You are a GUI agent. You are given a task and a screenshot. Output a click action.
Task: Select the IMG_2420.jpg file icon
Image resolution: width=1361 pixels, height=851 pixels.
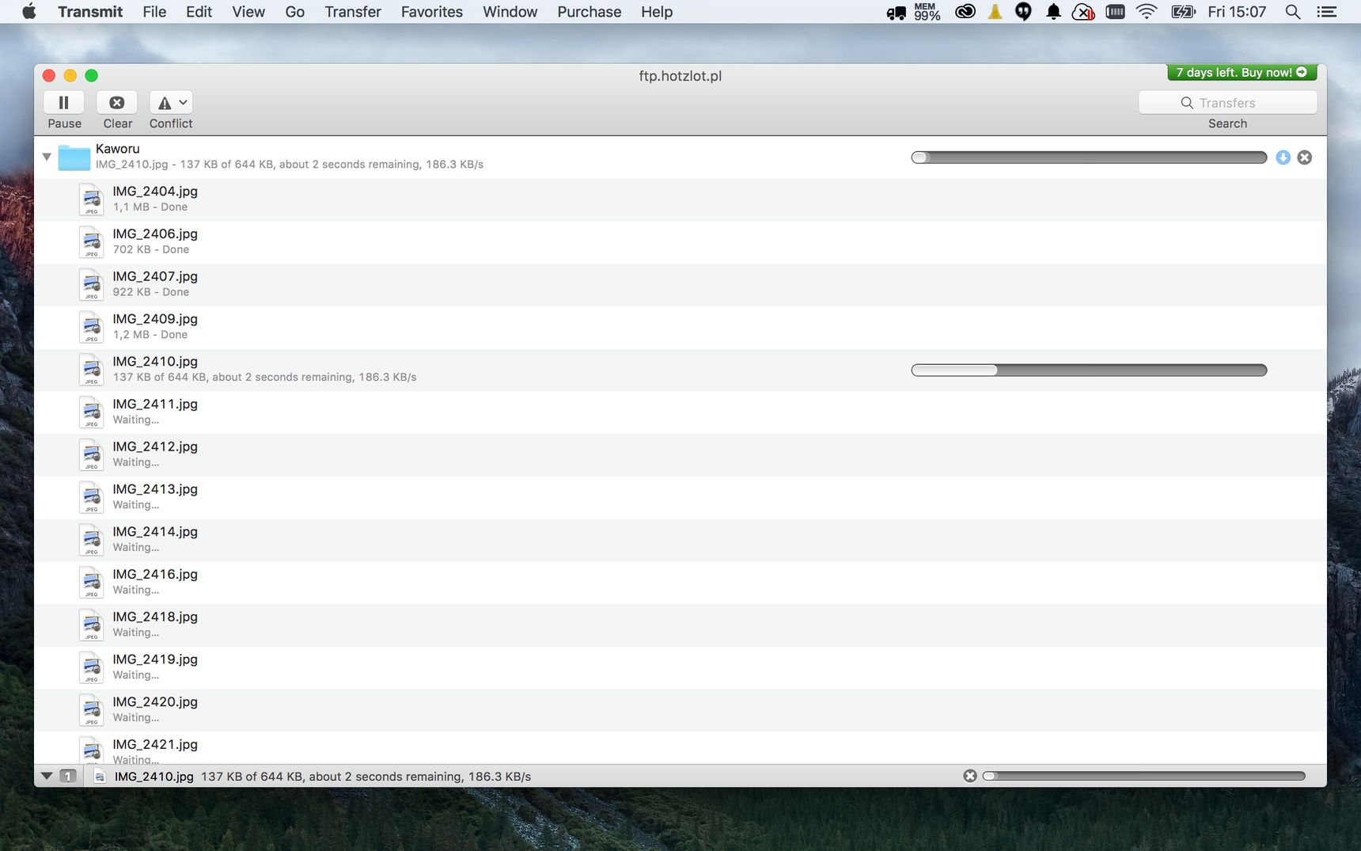click(92, 710)
